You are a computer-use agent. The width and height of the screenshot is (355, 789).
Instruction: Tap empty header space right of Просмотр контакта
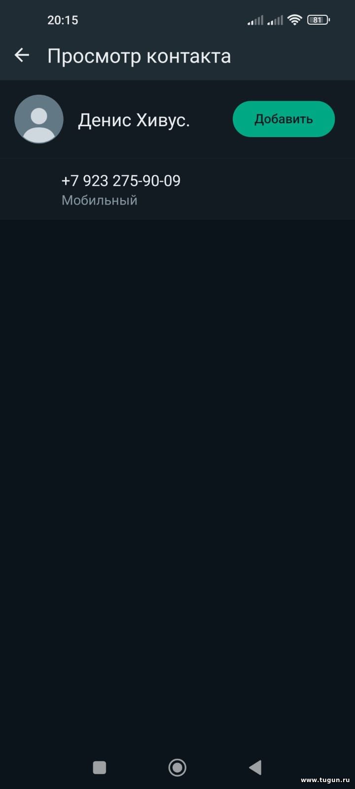tap(291, 56)
